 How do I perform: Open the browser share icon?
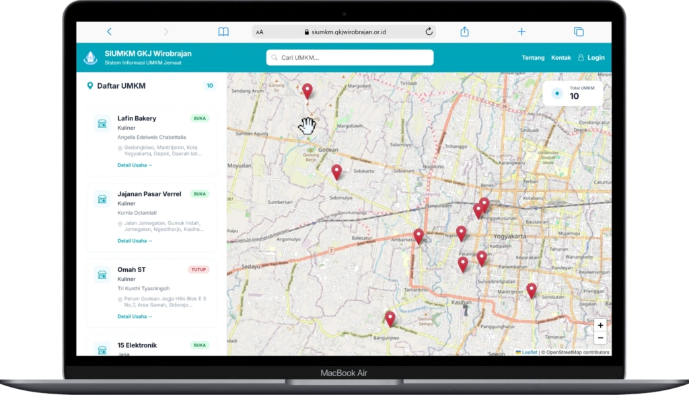(464, 31)
